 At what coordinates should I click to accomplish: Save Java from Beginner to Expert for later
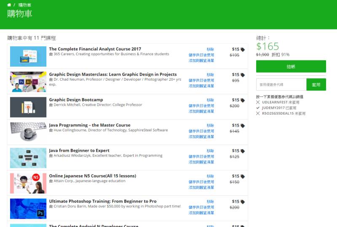click(x=201, y=156)
